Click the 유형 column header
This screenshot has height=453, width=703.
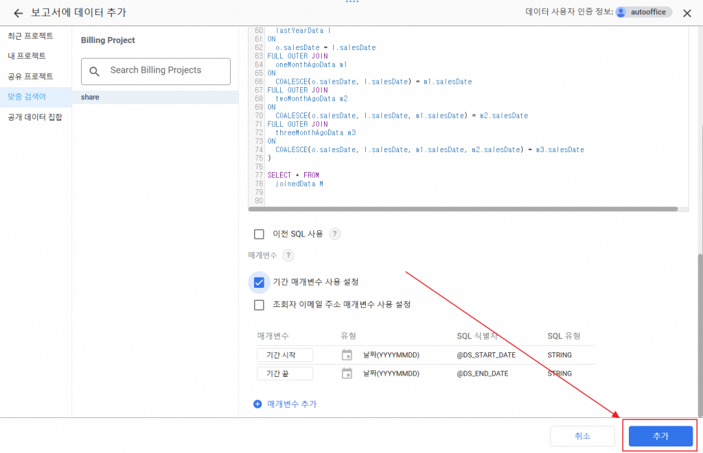(348, 336)
